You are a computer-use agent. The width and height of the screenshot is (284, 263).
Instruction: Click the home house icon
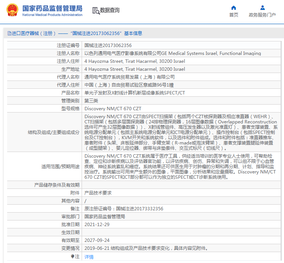(234, 8)
